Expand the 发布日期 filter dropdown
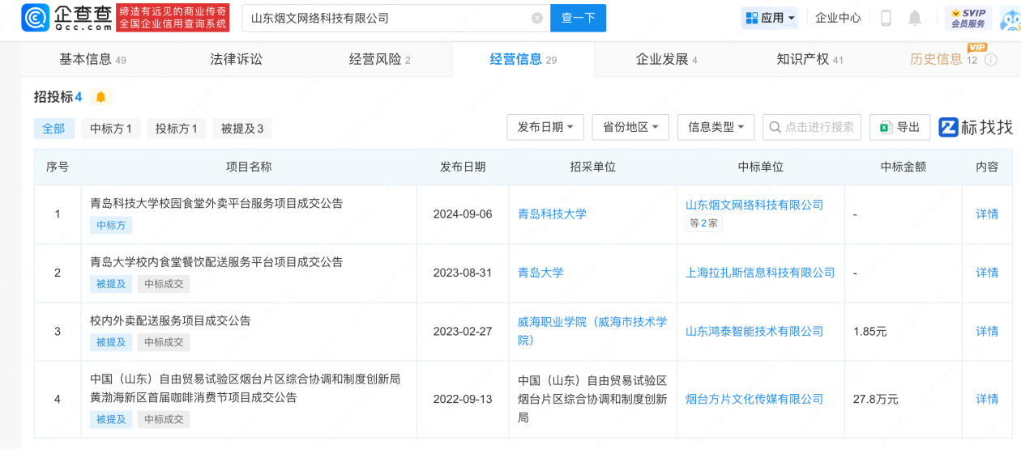The width and height of the screenshot is (1021, 449). point(545,127)
